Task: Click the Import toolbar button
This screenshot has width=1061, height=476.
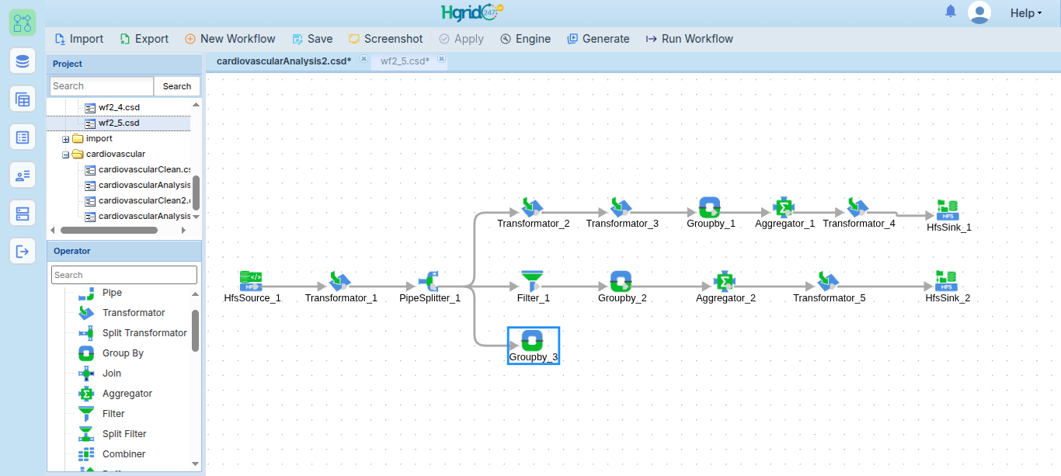Action: (78, 39)
